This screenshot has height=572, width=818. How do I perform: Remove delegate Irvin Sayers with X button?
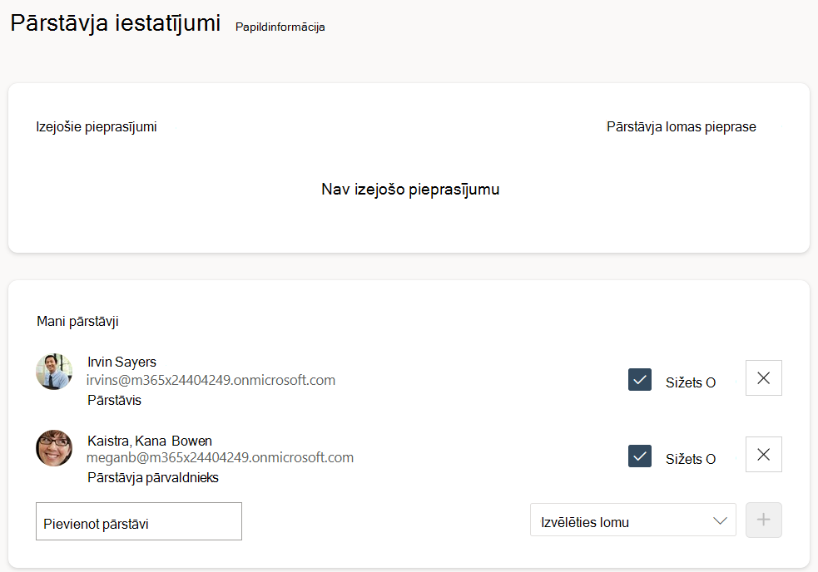click(764, 378)
